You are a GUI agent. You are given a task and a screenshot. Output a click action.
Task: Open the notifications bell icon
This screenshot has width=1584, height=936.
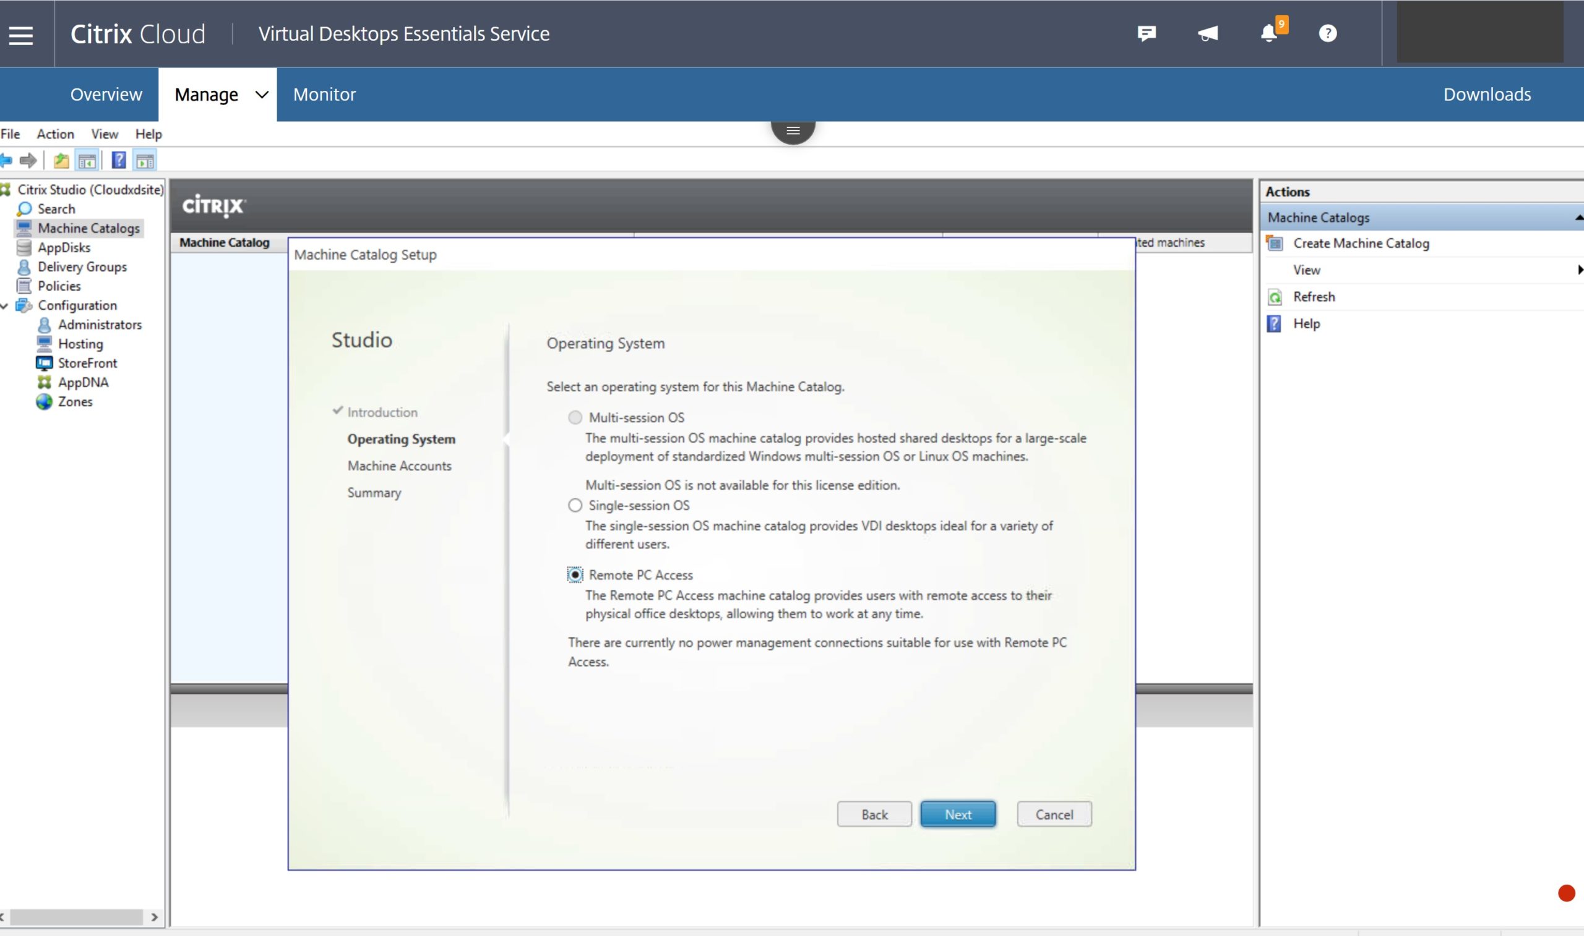pyautogui.click(x=1269, y=33)
